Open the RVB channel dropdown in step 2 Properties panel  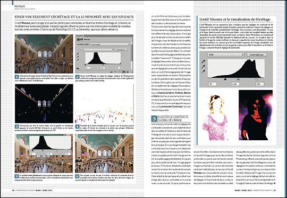97,50
